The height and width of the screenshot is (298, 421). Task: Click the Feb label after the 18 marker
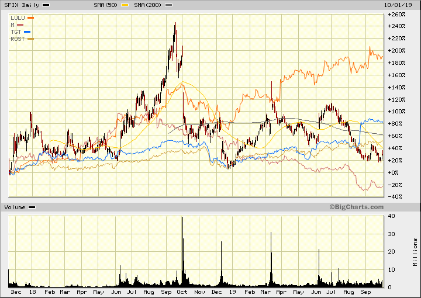click(50, 292)
